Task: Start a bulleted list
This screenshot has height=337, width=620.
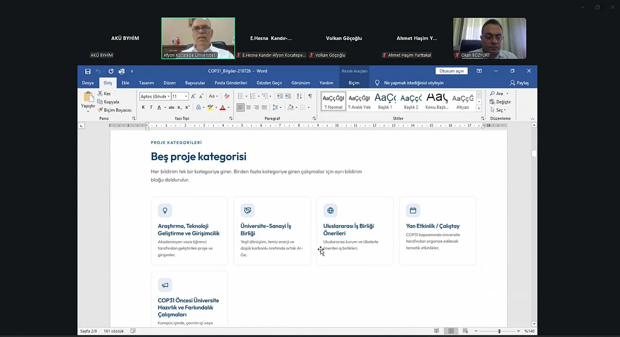Action: (x=240, y=96)
